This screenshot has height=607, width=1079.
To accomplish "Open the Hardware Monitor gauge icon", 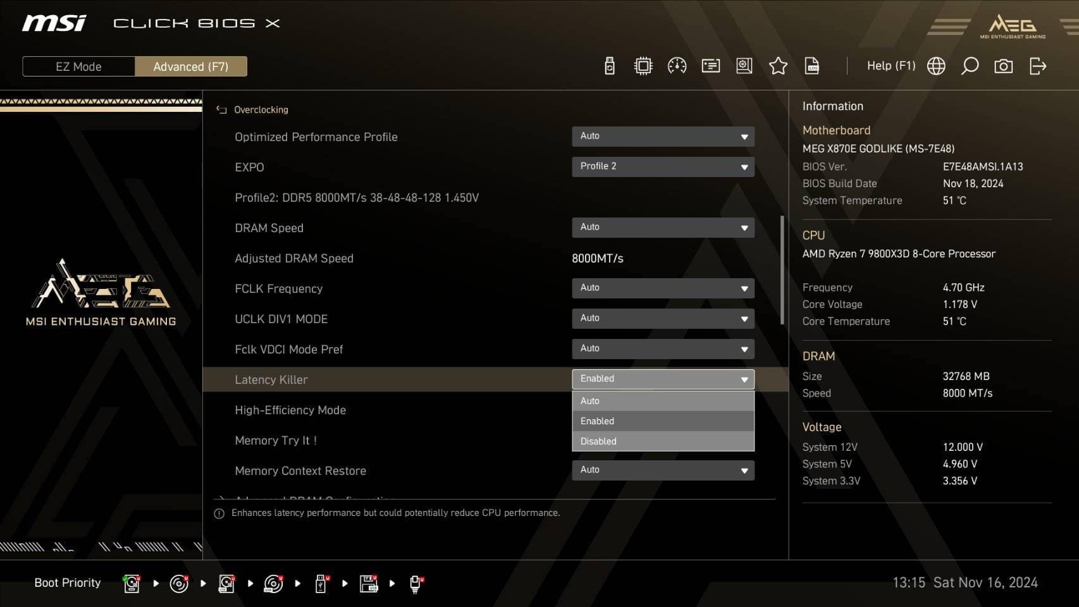I will point(677,65).
